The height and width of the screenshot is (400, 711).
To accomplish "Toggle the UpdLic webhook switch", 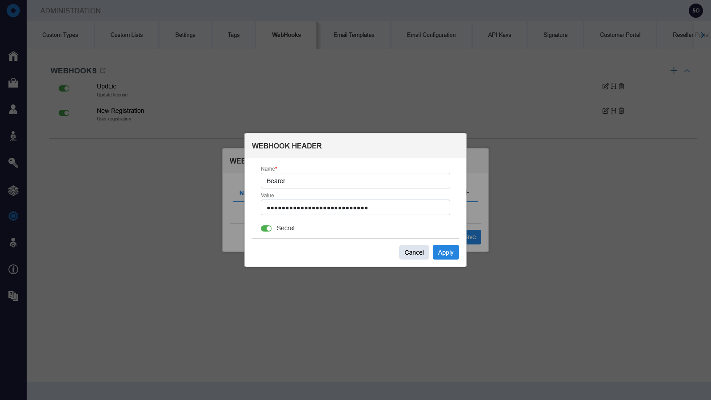I will point(64,88).
